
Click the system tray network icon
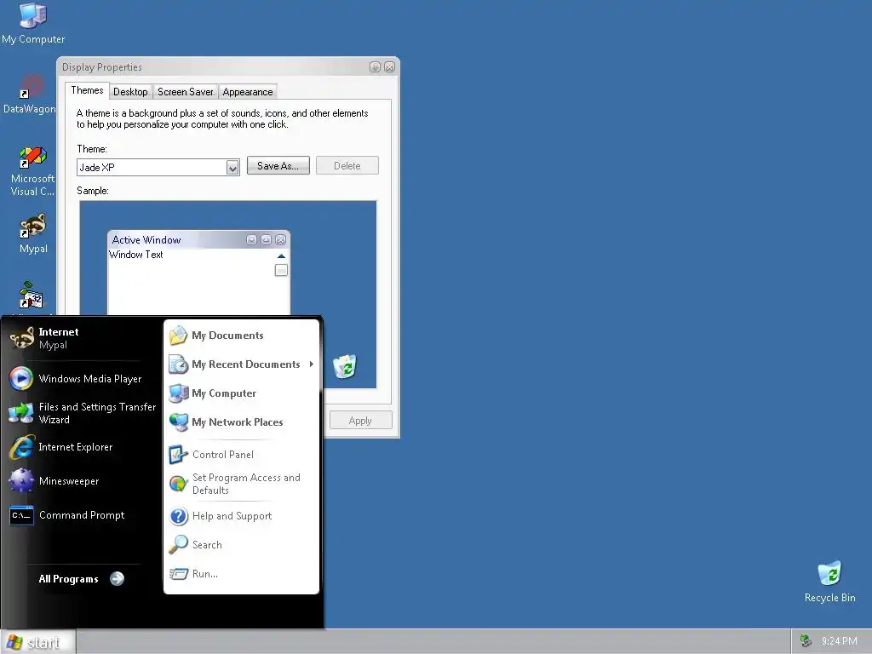[806, 641]
